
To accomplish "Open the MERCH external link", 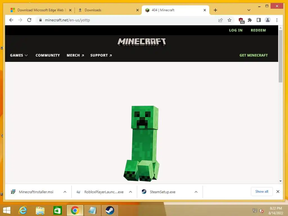I will click(75, 55).
